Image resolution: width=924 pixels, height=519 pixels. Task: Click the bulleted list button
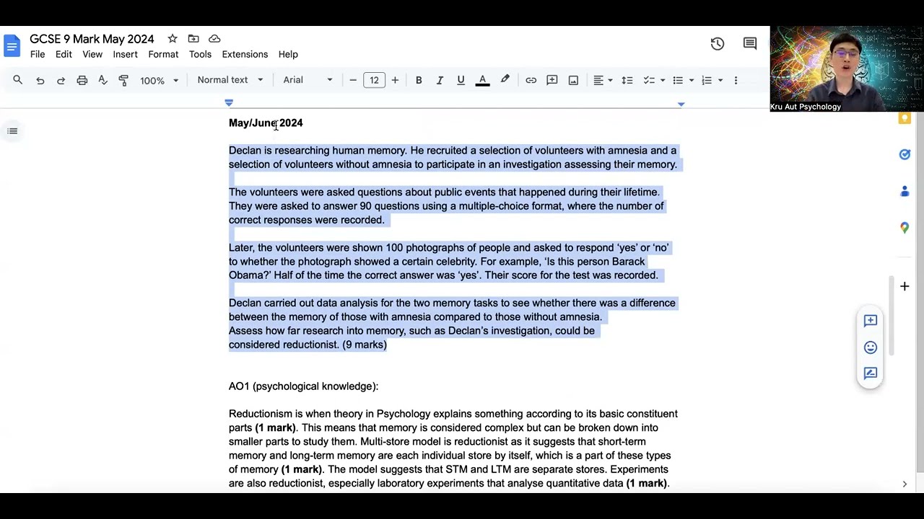tap(678, 80)
